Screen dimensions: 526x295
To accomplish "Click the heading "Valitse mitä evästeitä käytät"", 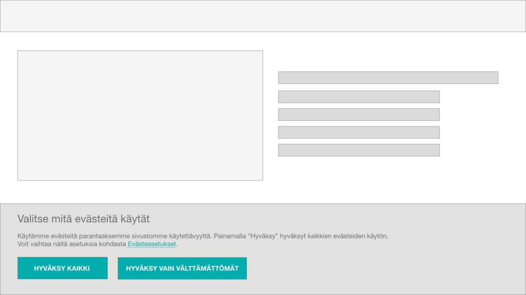I will [83, 219].
